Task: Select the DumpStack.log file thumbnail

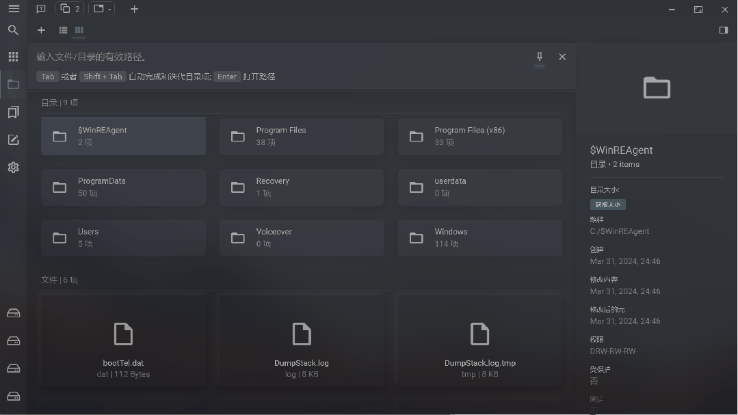Action: coord(301,341)
